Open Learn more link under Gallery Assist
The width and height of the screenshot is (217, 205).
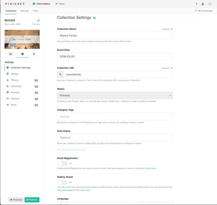[x=85, y=190]
